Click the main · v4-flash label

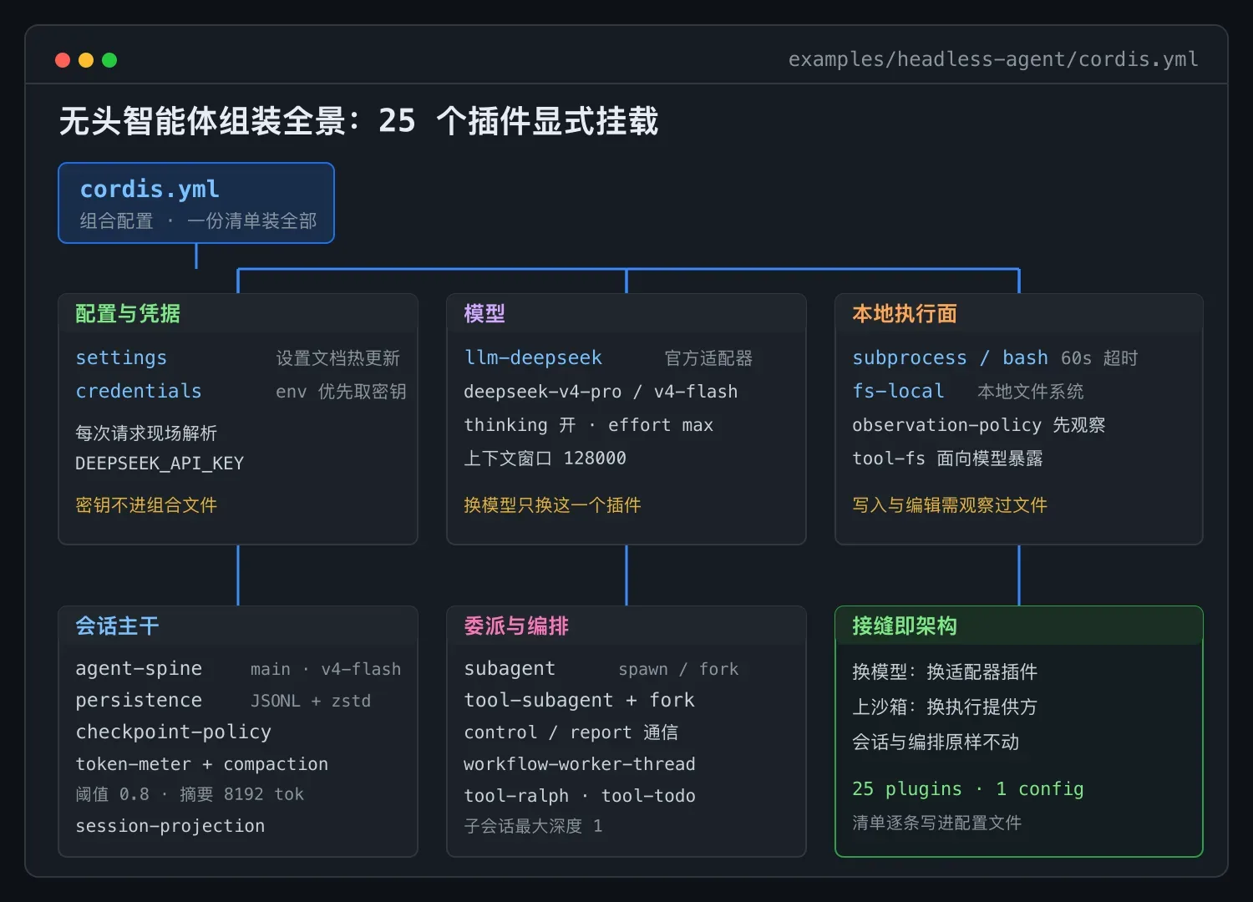[326, 670]
